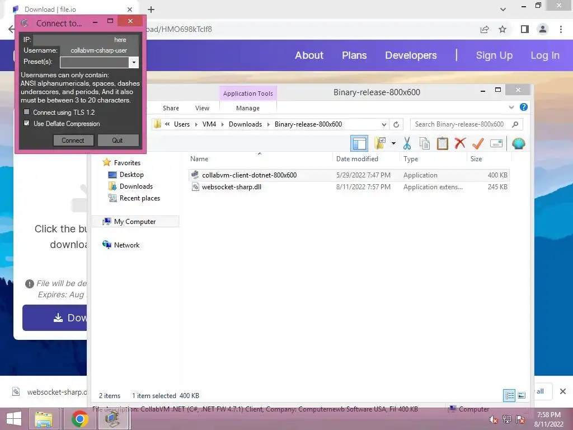Click the folder options icon in Explorer toolbar

[381, 143]
